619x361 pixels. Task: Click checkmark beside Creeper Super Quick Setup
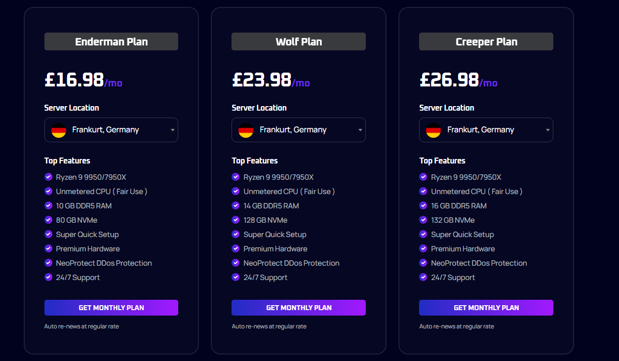[423, 234]
